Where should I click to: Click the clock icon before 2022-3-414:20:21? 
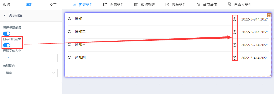235,58
